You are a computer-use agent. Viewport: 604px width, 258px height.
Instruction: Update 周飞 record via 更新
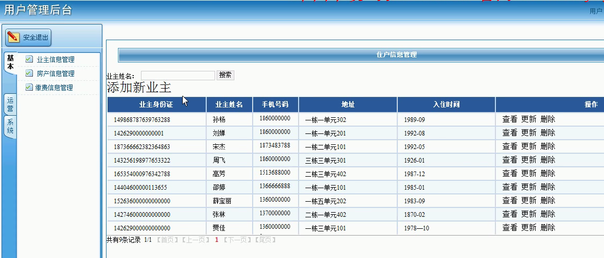pos(528,159)
